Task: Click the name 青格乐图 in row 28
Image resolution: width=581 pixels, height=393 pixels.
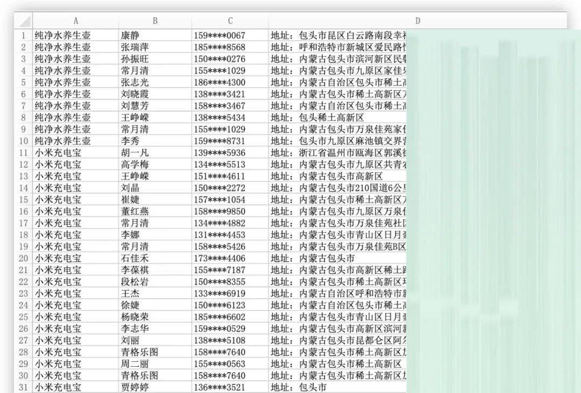Action: [154, 352]
